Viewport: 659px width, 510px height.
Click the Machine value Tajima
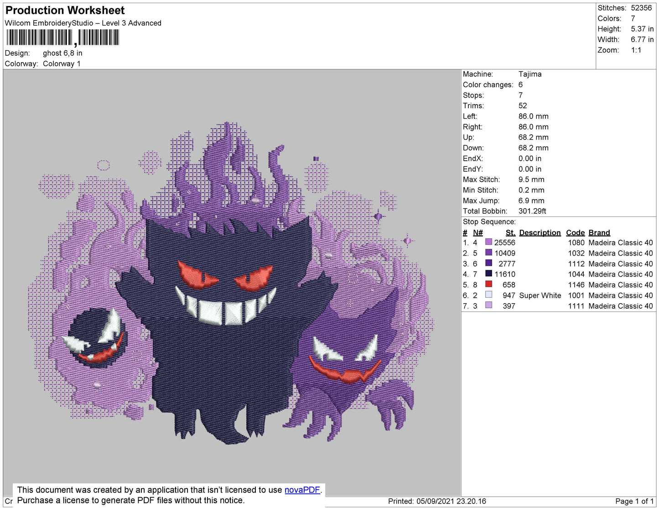(530, 74)
